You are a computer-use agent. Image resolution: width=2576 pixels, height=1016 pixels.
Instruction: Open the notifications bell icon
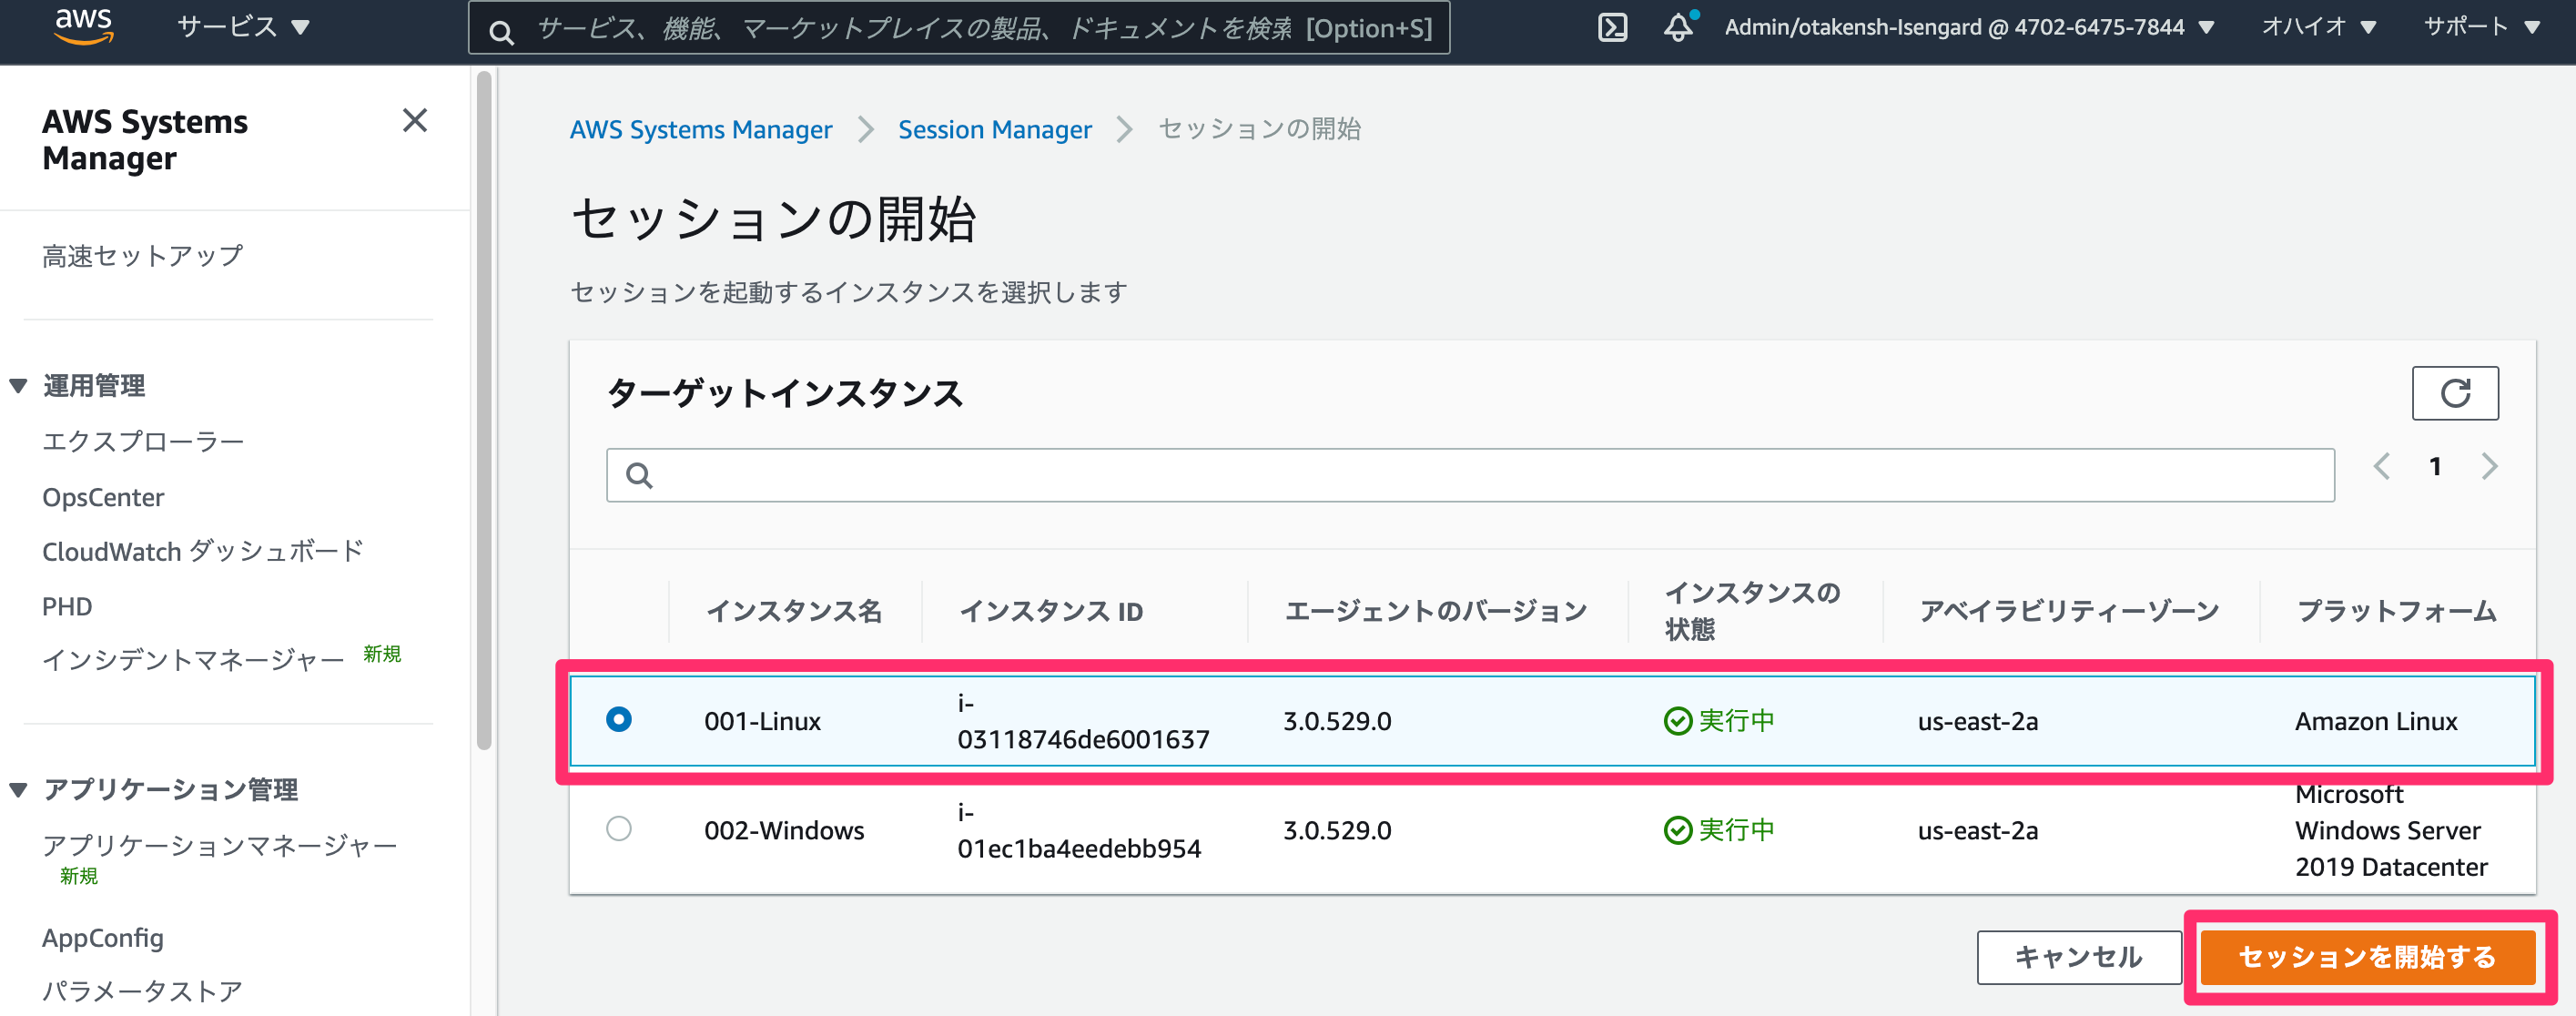click(1679, 27)
